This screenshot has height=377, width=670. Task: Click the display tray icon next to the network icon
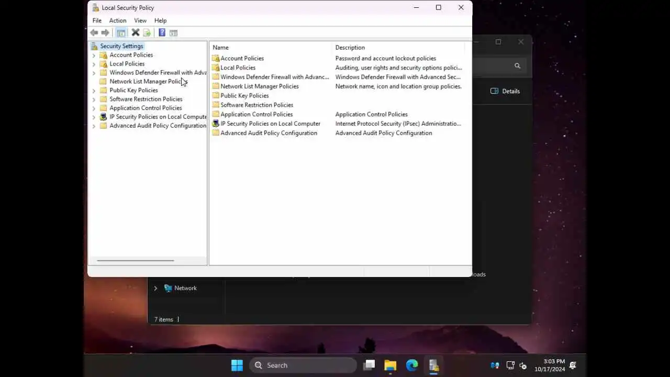click(x=510, y=365)
